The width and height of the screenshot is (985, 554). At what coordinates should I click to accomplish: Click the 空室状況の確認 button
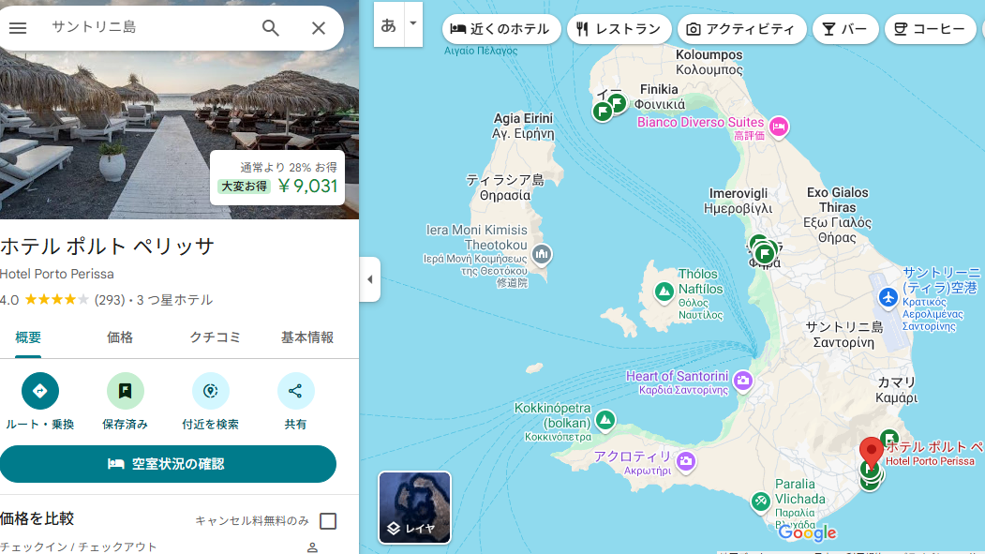pos(168,464)
